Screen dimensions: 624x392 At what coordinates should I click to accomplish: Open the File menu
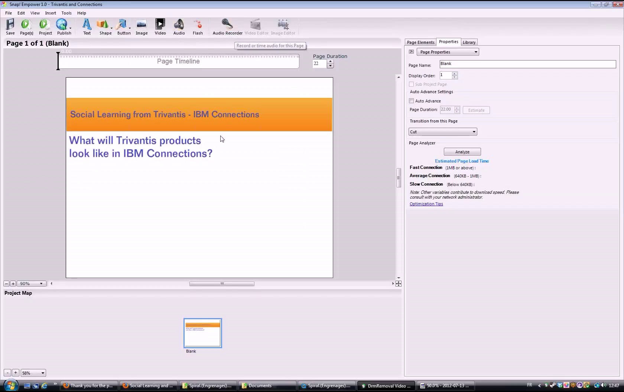point(9,13)
